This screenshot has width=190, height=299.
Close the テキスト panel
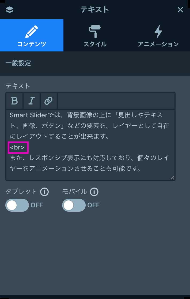180,10
